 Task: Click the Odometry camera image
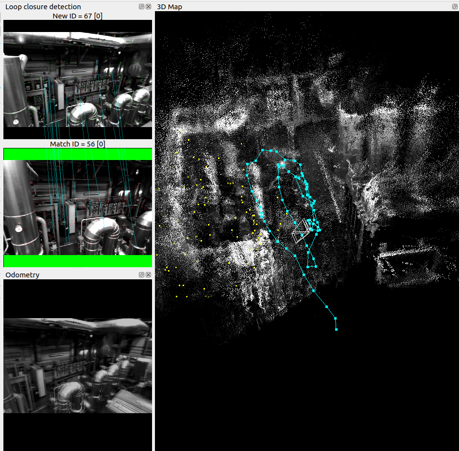point(78,366)
